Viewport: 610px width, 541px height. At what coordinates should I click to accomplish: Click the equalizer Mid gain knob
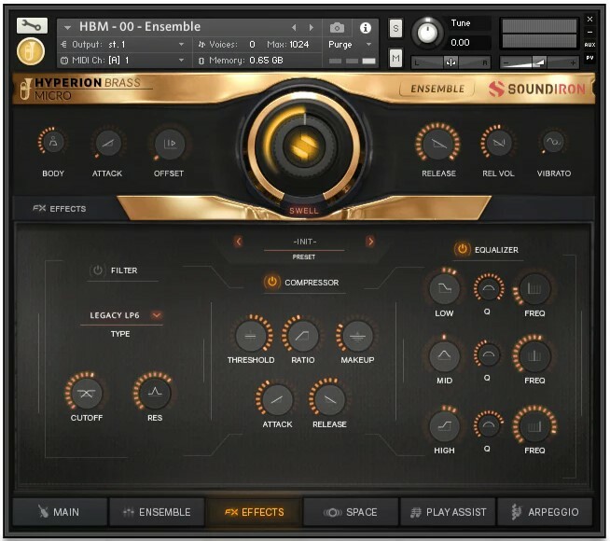click(444, 355)
